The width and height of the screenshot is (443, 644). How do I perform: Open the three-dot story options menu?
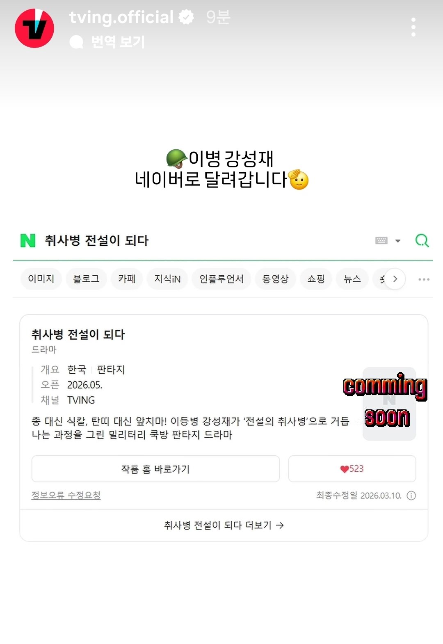coord(413,27)
